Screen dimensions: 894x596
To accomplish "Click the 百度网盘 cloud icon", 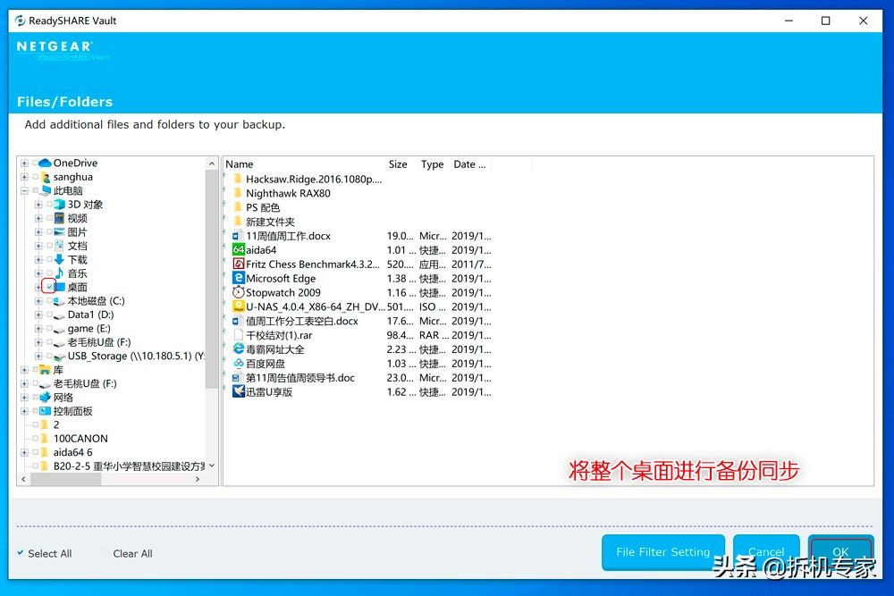I will coord(239,363).
